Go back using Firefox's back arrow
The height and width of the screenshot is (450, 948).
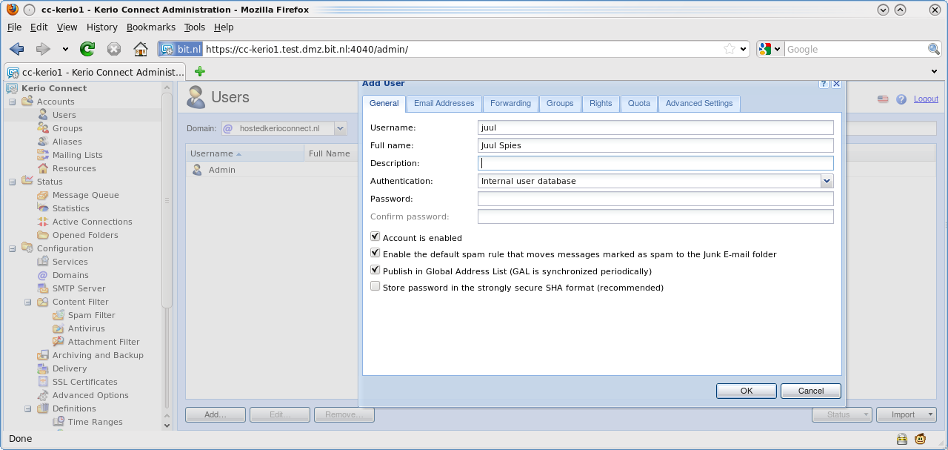[17, 49]
